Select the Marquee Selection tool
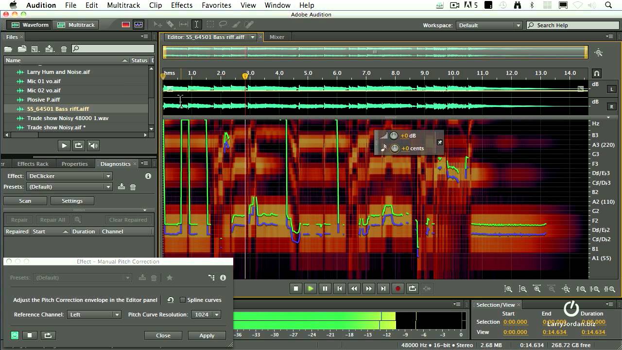The width and height of the screenshot is (622, 350). (210, 25)
